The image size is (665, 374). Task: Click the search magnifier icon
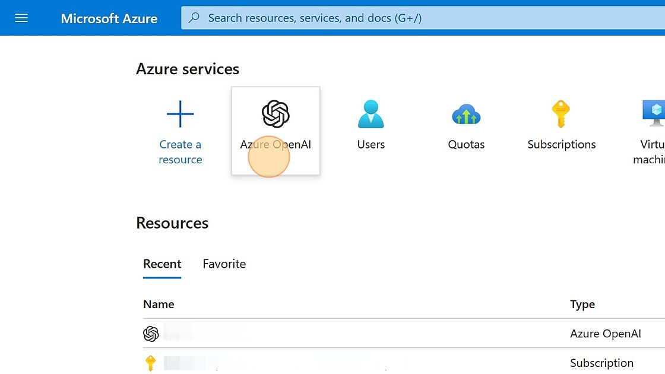pos(194,18)
